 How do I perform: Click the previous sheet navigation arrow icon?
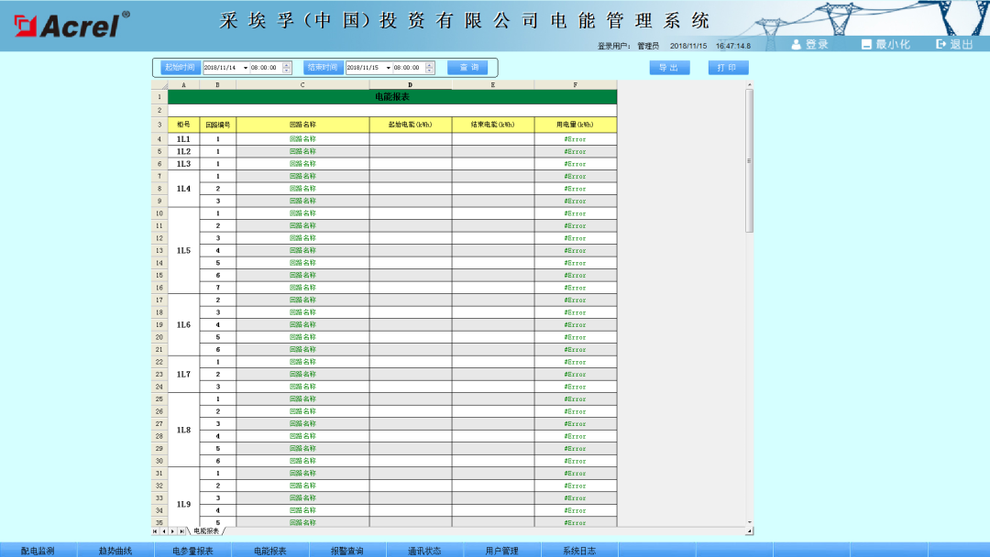pos(165,530)
